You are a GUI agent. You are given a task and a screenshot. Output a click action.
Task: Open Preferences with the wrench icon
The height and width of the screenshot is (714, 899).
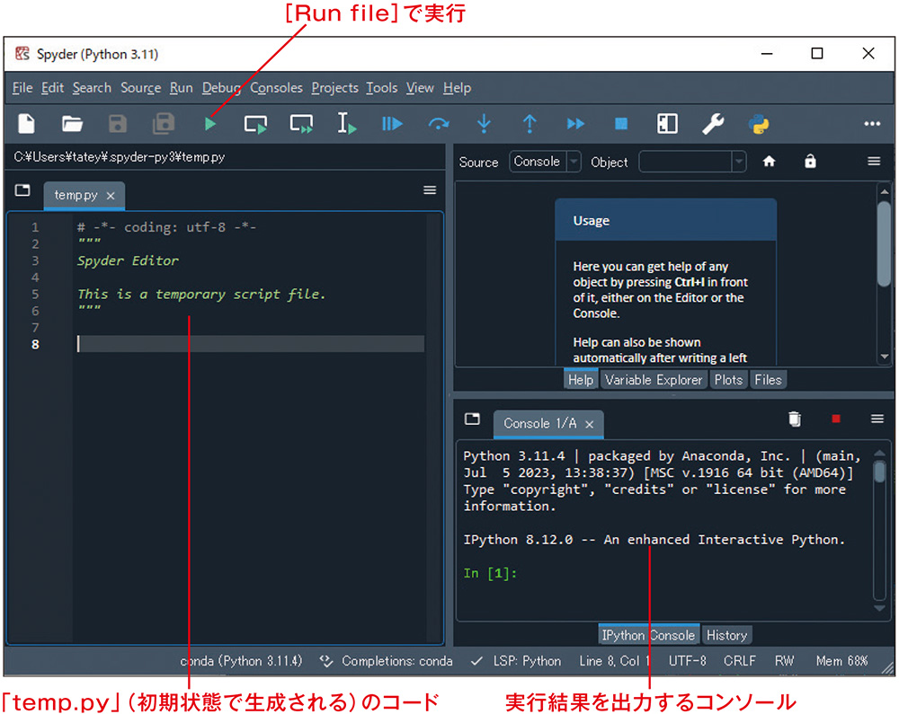point(713,124)
